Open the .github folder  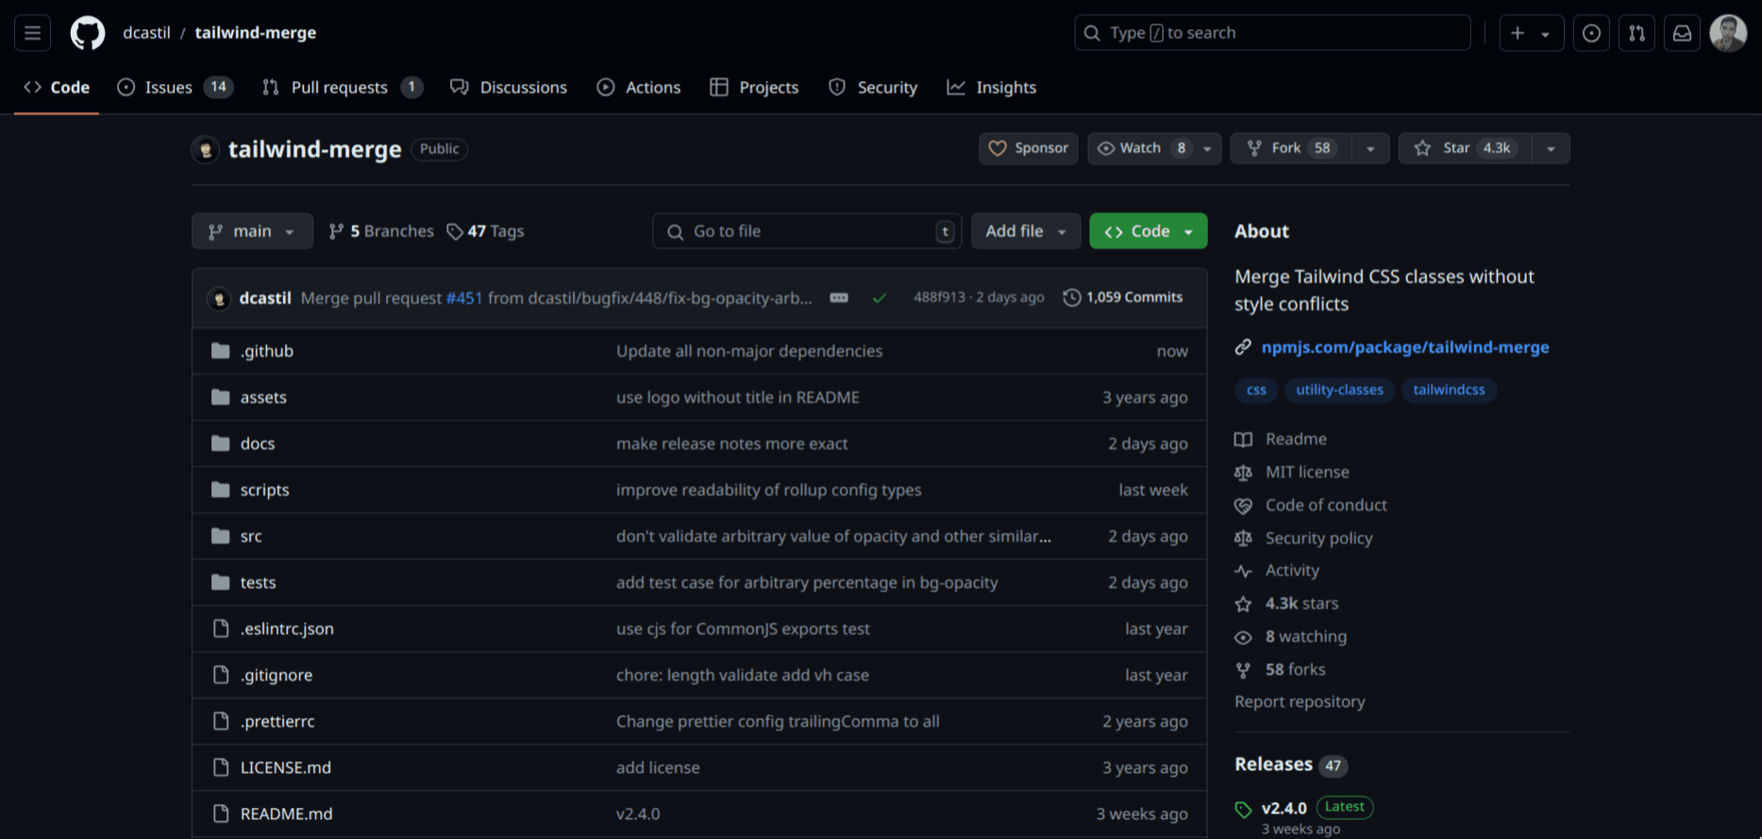[267, 351]
